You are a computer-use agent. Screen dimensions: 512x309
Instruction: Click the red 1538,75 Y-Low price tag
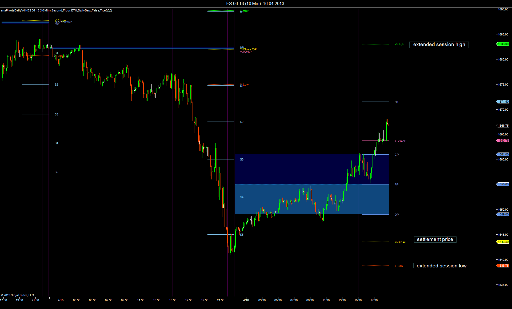tap(503, 266)
